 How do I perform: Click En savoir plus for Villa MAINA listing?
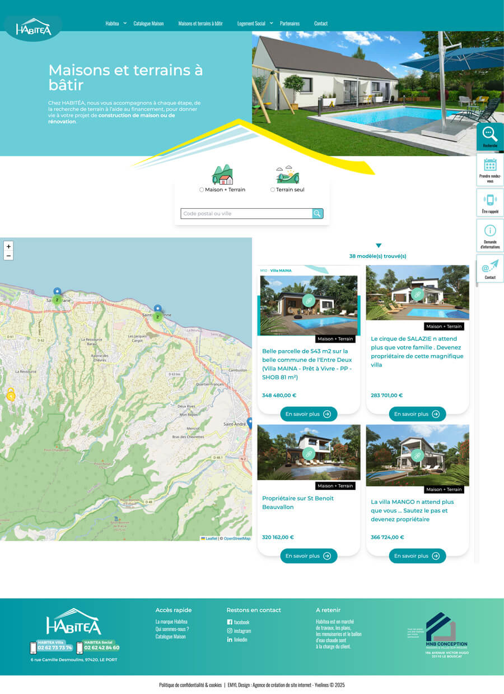tap(309, 413)
